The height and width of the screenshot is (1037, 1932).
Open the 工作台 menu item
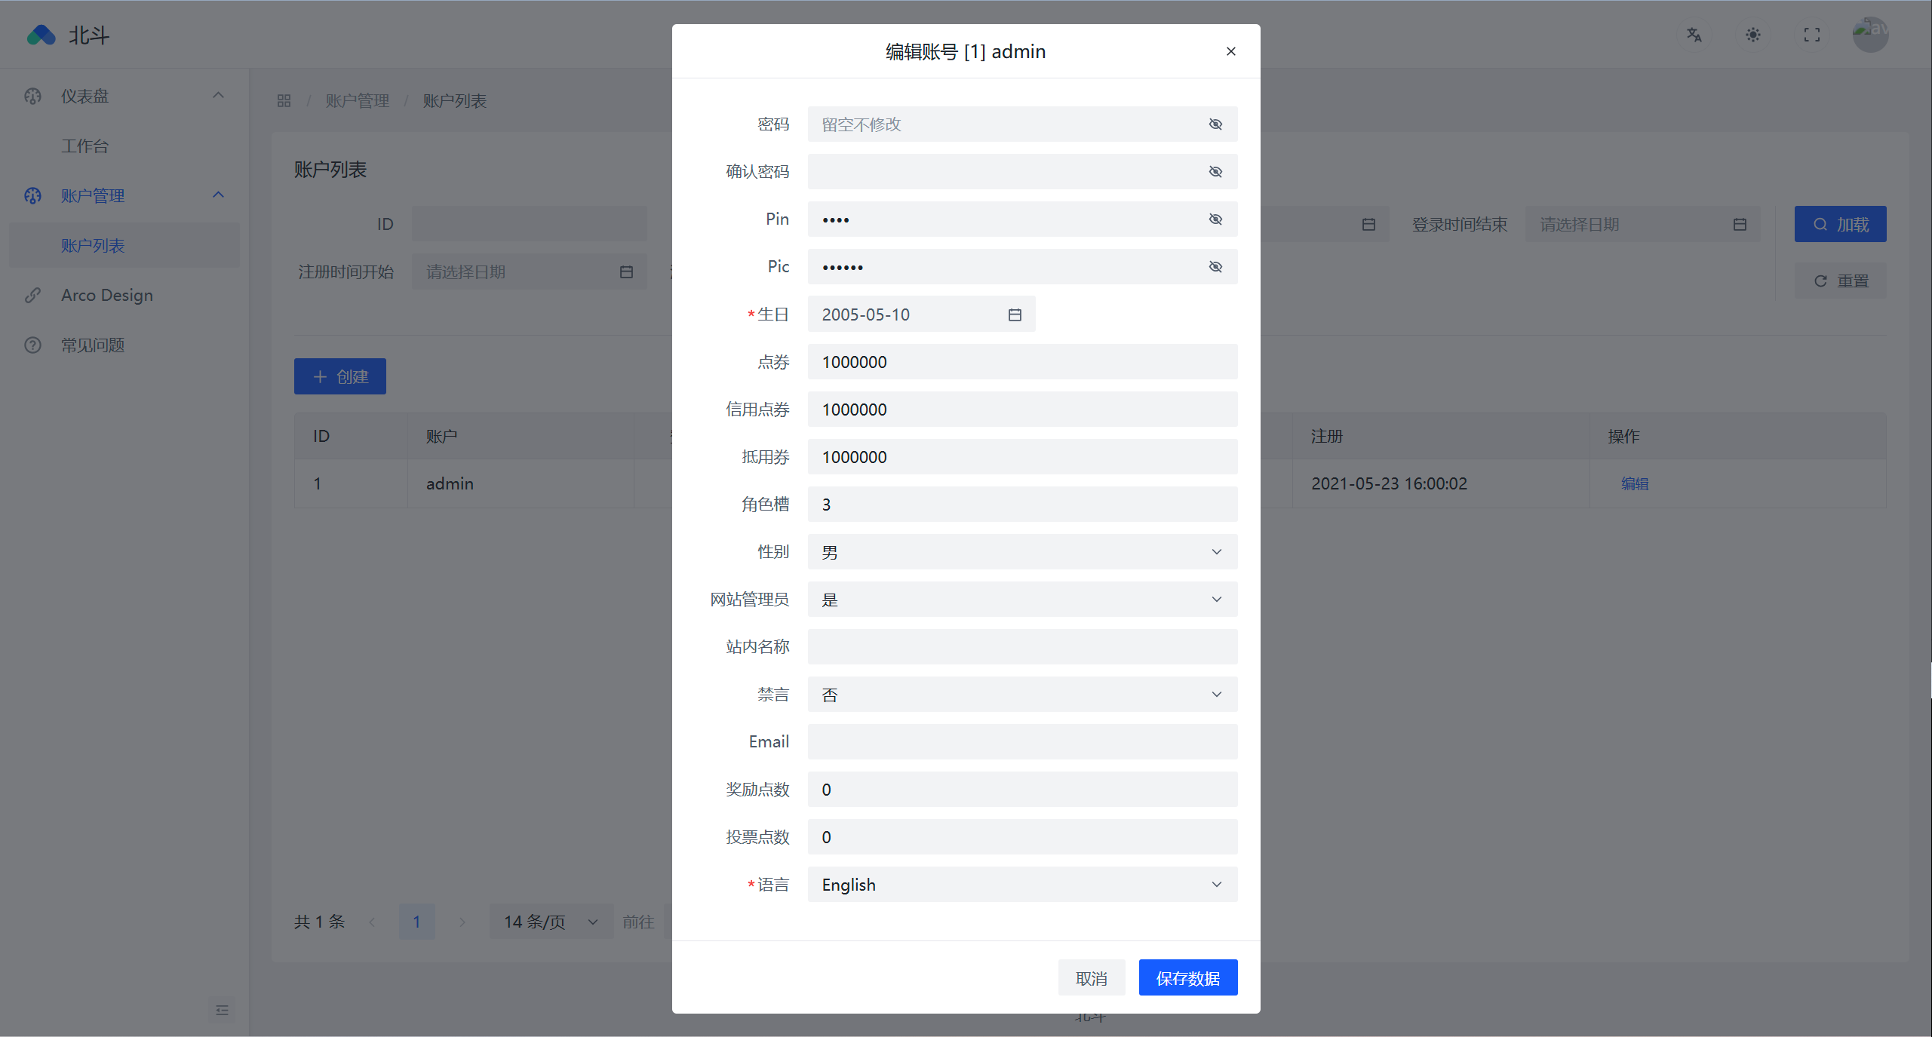(85, 146)
